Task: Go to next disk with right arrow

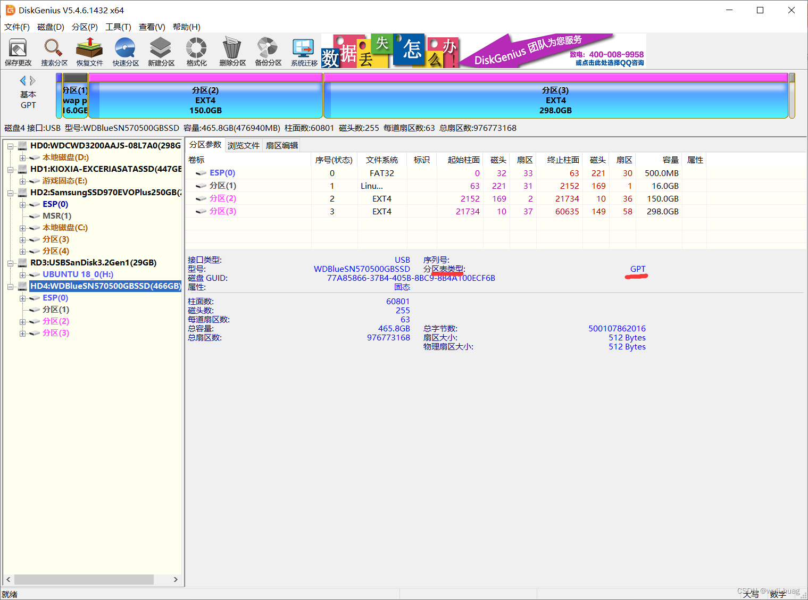Action: pos(33,80)
